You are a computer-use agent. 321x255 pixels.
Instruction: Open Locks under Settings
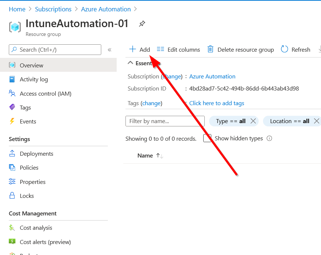pos(27,196)
